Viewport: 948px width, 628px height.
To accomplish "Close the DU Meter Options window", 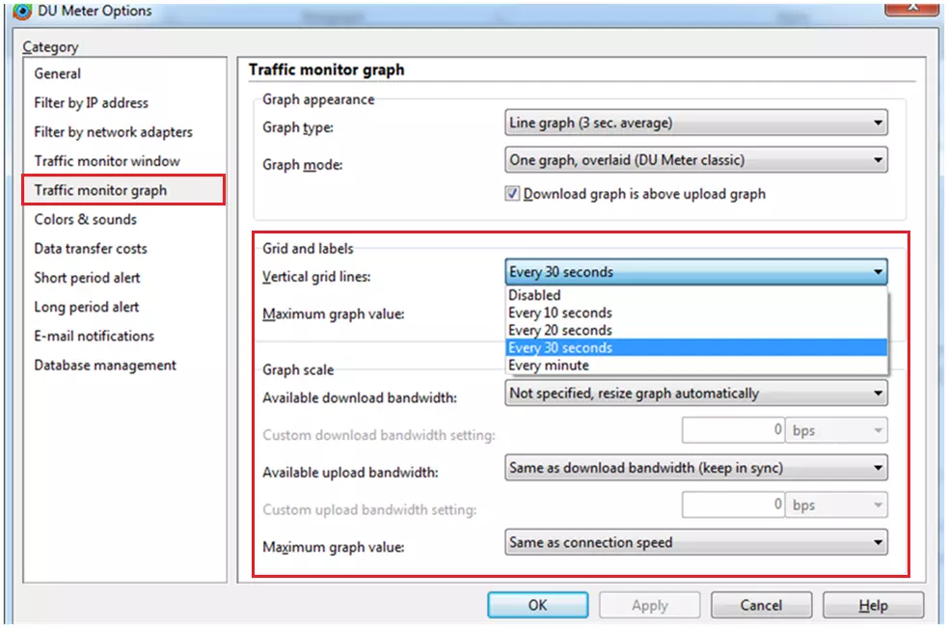I will point(913,8).
